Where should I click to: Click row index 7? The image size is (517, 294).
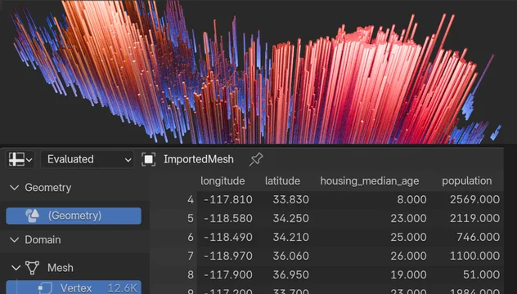pyautogui.click(x=191, y=256)
